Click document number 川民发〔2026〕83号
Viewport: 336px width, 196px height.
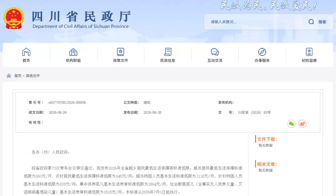[254, 113]
